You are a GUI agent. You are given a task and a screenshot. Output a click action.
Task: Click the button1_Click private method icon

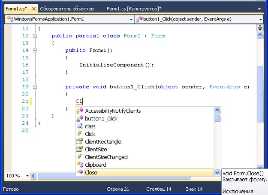click(x=80, y=118)
